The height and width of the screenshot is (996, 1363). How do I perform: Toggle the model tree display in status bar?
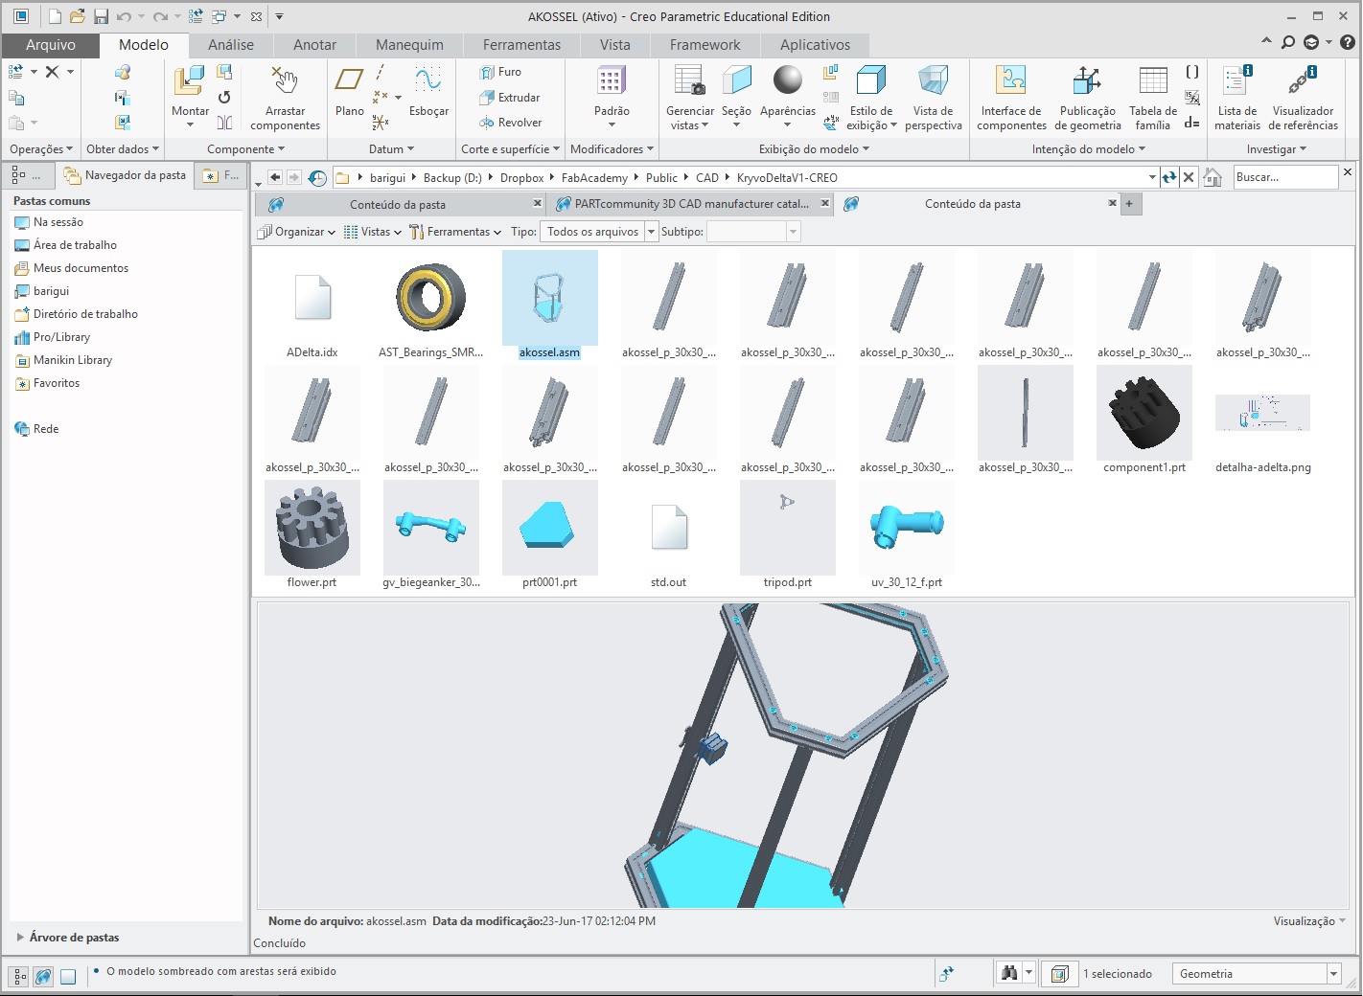[20, 977]
